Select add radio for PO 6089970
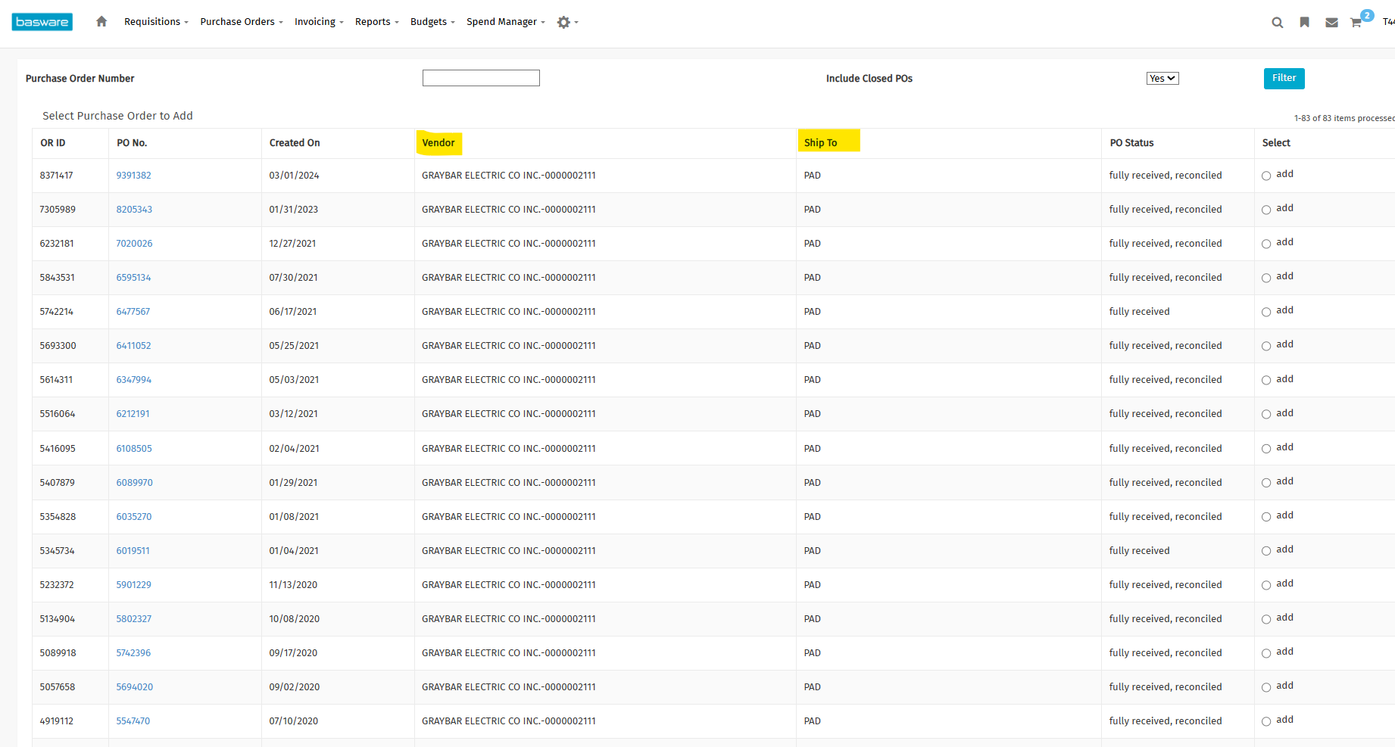Screen dimensions: 1395x747 (x=1266, y=483)
